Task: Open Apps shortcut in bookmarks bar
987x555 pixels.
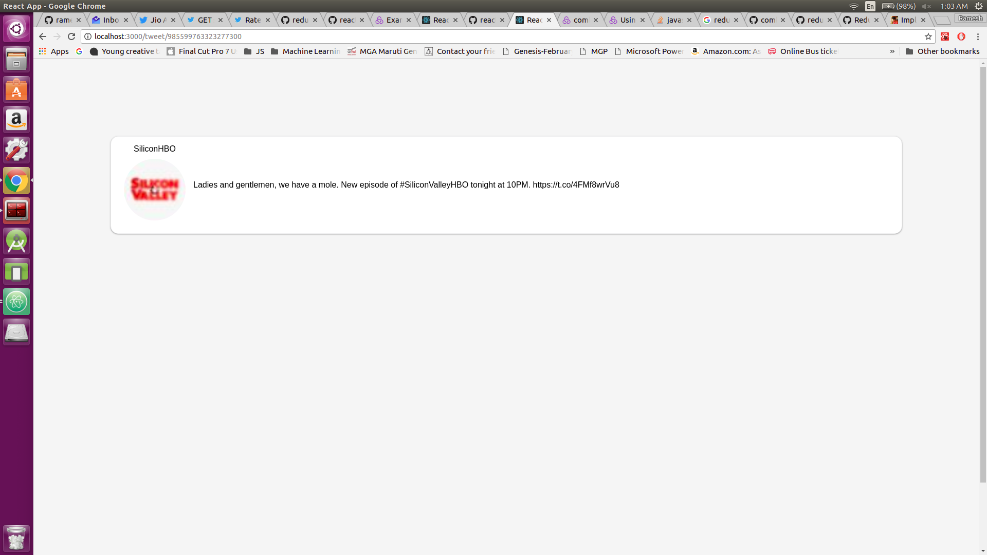Action: point(54,51)
